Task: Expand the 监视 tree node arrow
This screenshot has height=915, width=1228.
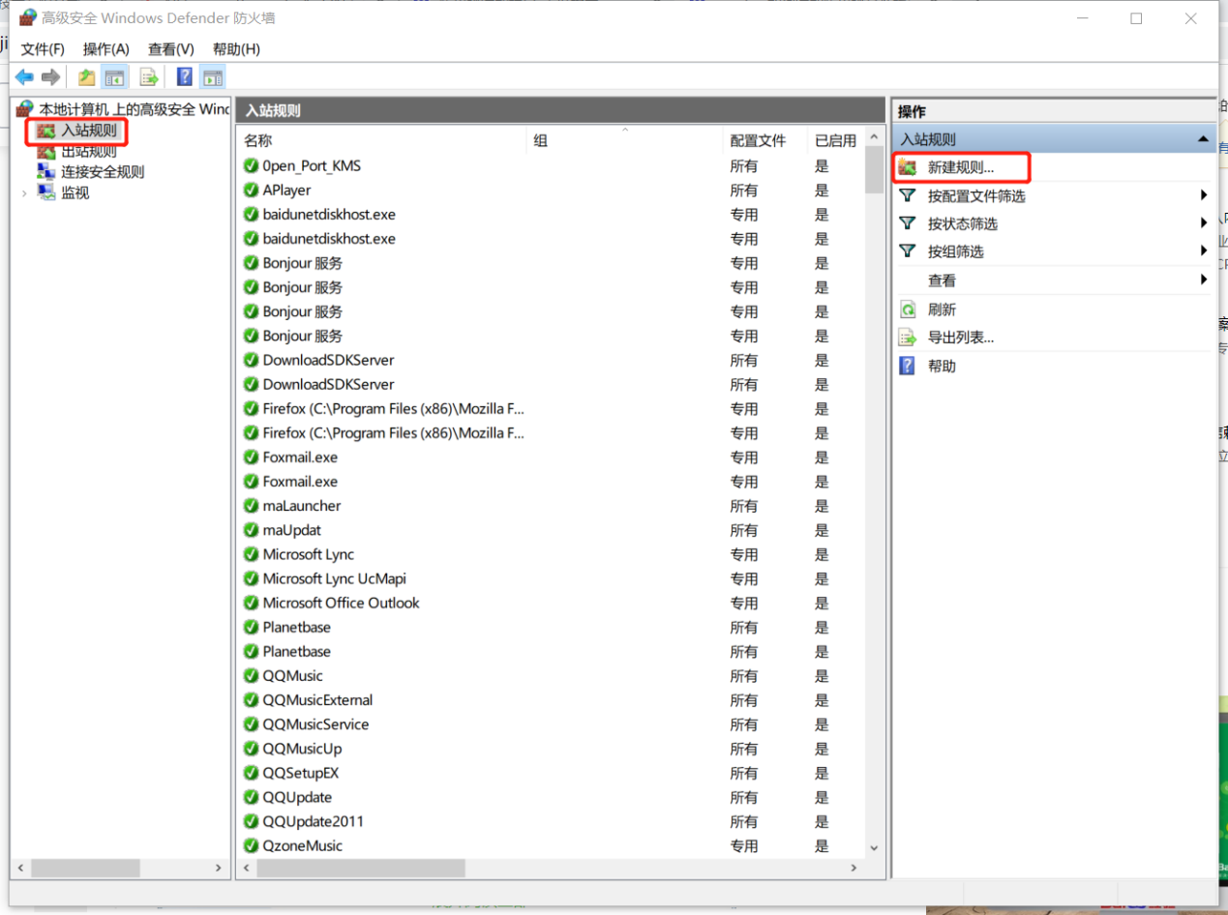Action: (24, 193)
